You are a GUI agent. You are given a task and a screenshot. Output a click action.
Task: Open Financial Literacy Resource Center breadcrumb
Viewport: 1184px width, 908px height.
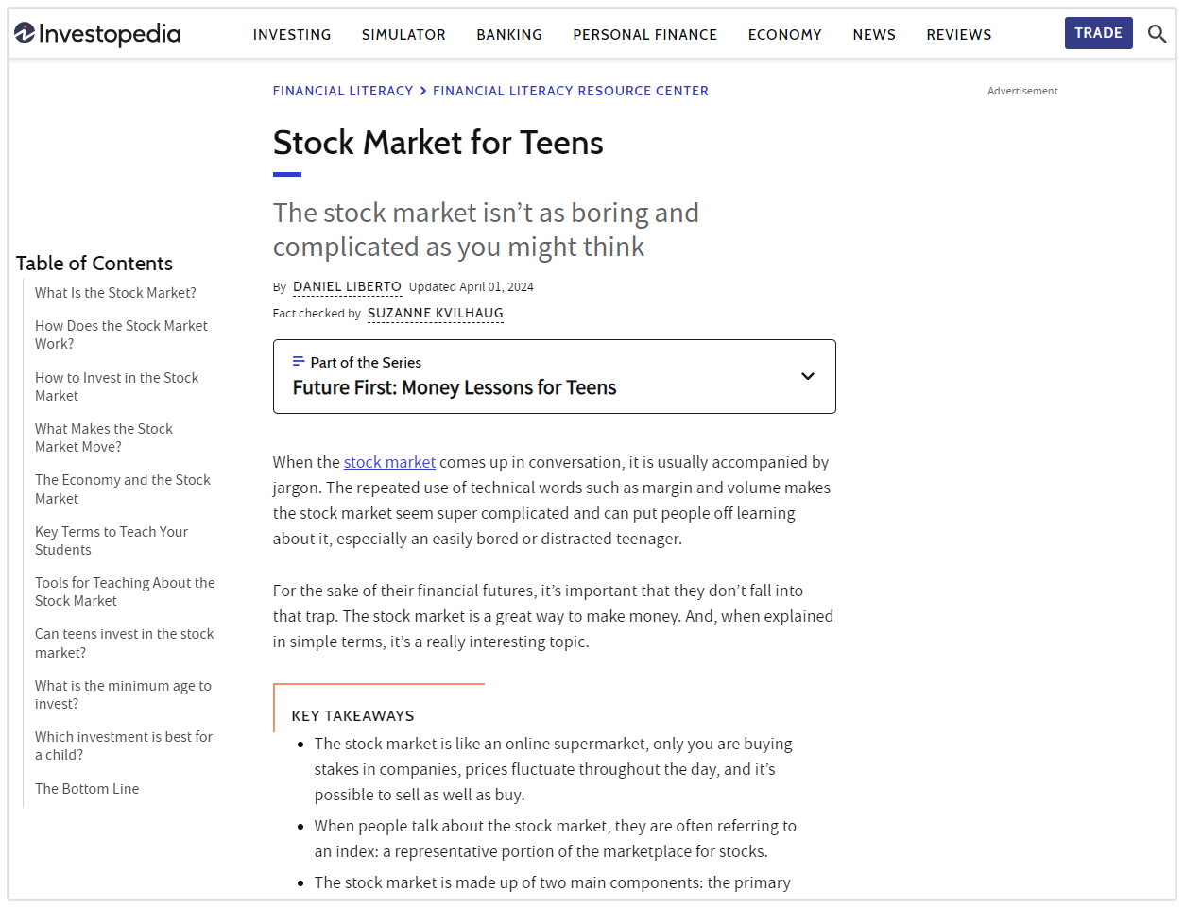coord(570,92)
